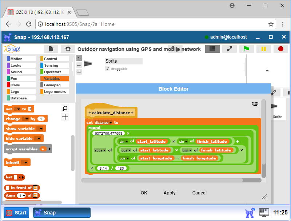Select the Sensing block category
Screen dimensions: 291x221
[55, 66]
